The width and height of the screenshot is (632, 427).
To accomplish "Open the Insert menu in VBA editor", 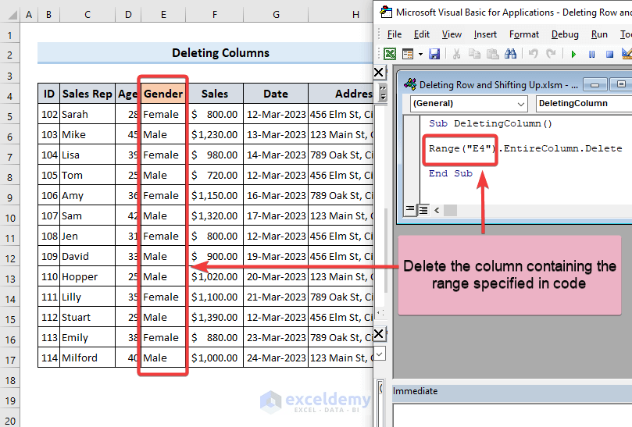I will (x=485, y=34).
